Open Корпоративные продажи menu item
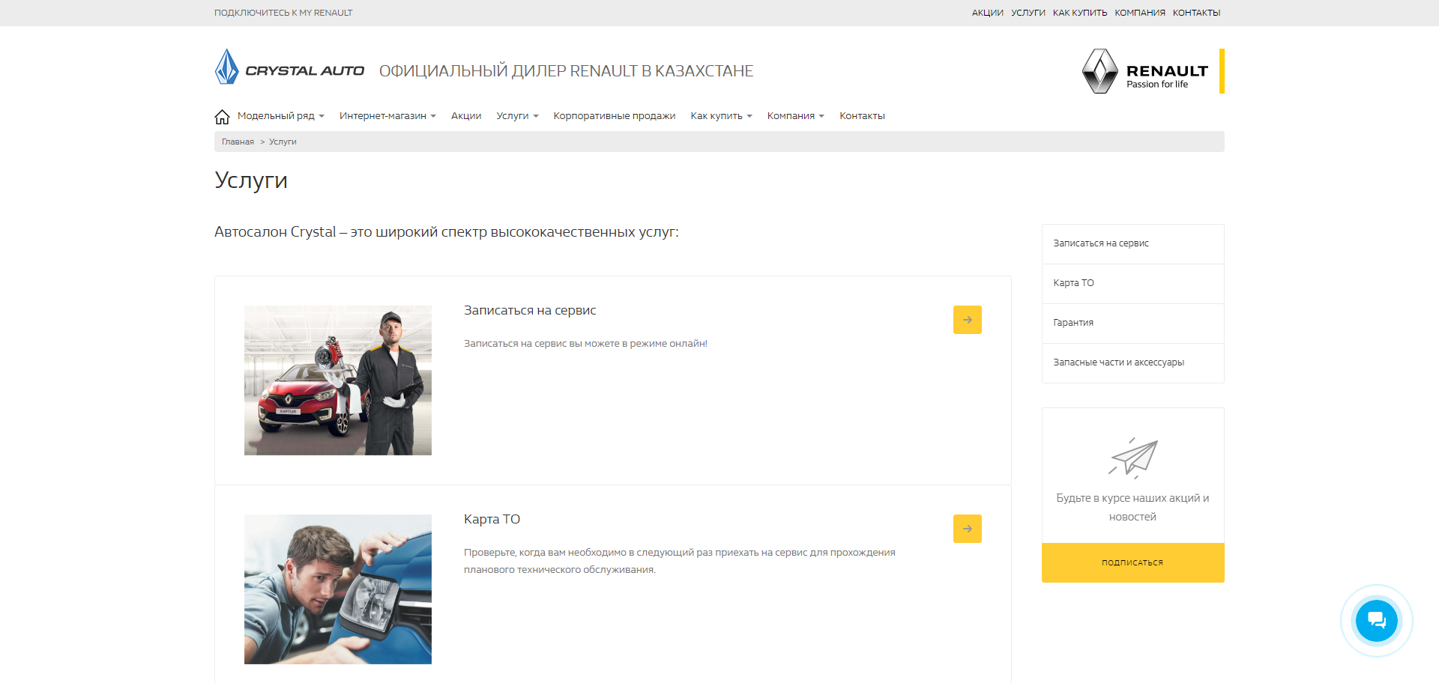Viewport: 1439px width, 683px height. [x=615, y=116]
